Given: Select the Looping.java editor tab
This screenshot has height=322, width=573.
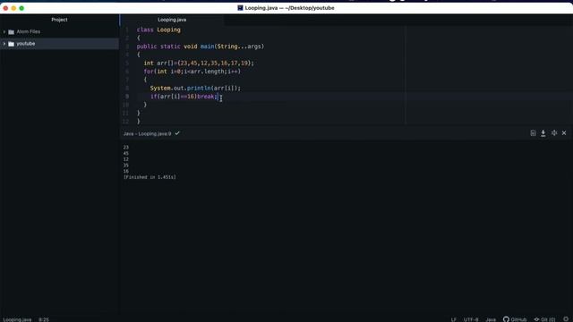Looking at the screenshot, I should (172, 20).
